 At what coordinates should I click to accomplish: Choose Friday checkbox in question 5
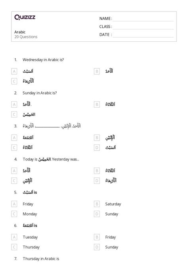[x=14, y=204]
